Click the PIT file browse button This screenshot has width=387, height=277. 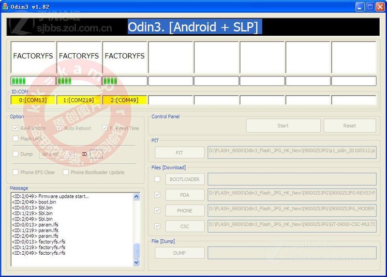pos(179,153)
